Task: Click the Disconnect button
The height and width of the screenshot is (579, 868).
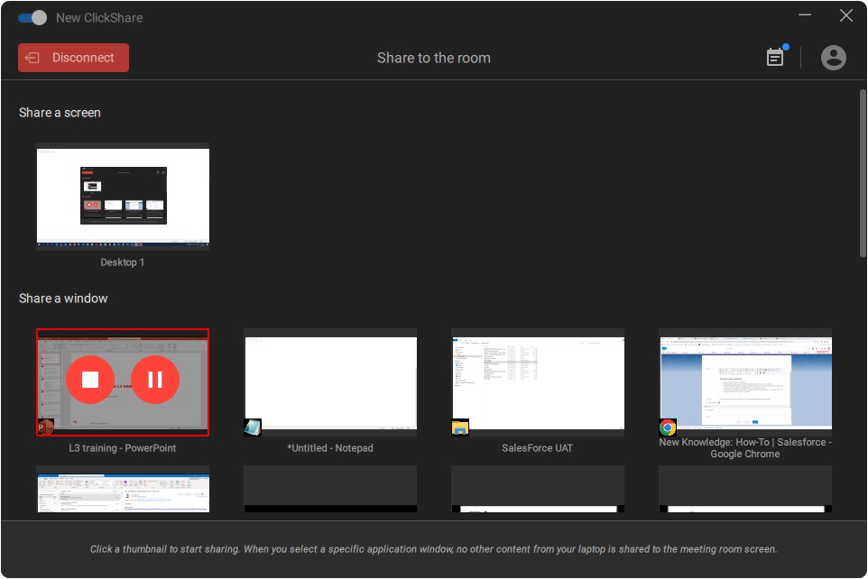Action: point(73,58)
